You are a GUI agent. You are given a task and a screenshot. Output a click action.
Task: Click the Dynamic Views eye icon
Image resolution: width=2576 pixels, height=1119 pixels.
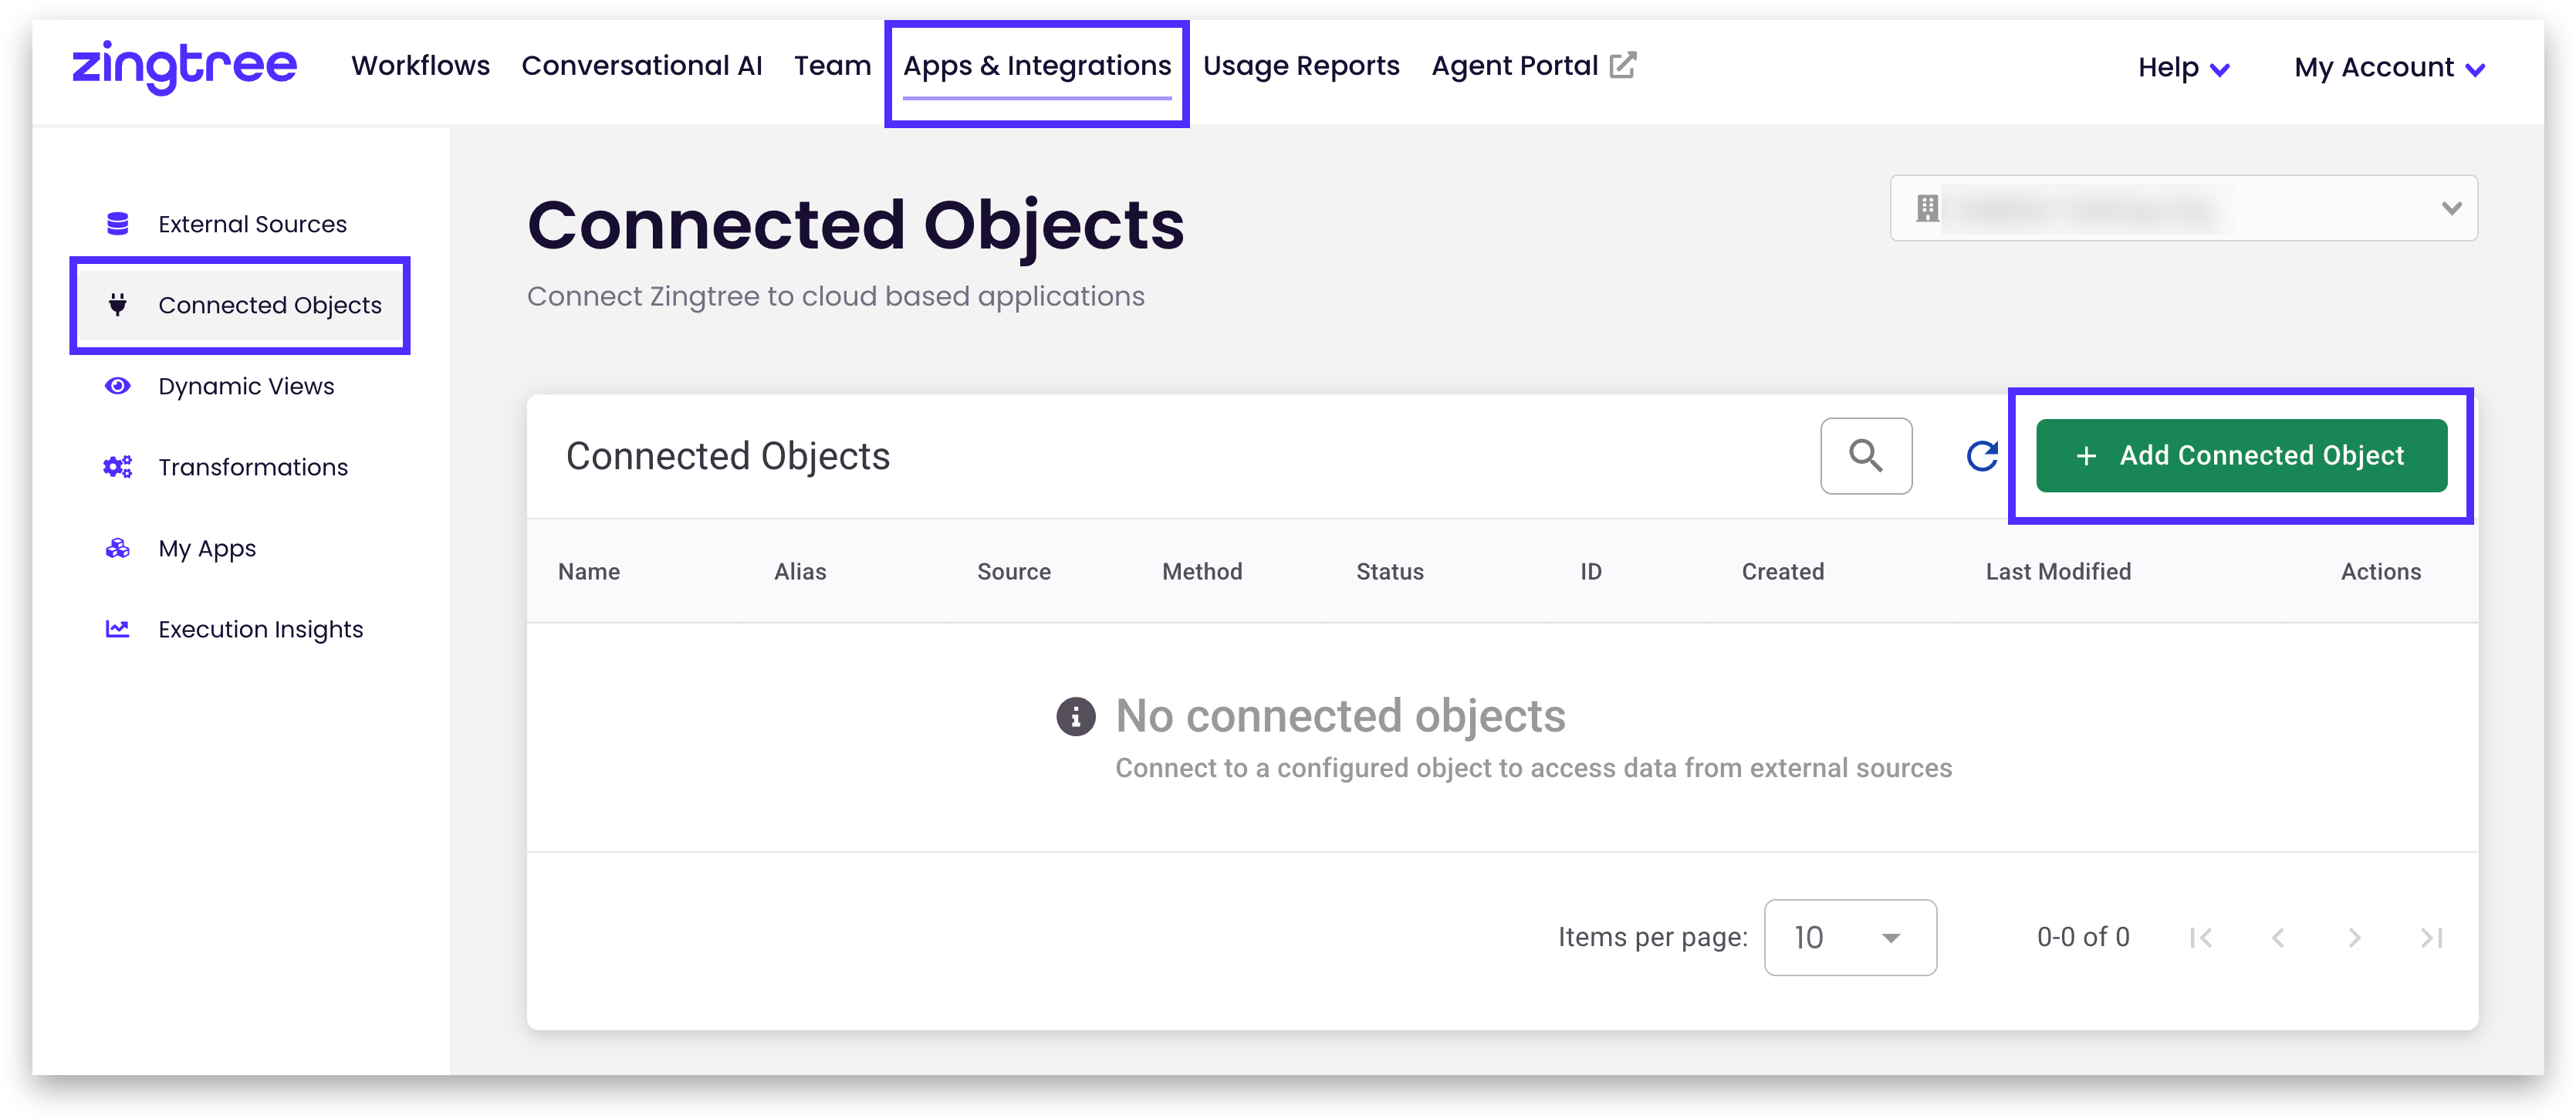click(x=117, y=386)
